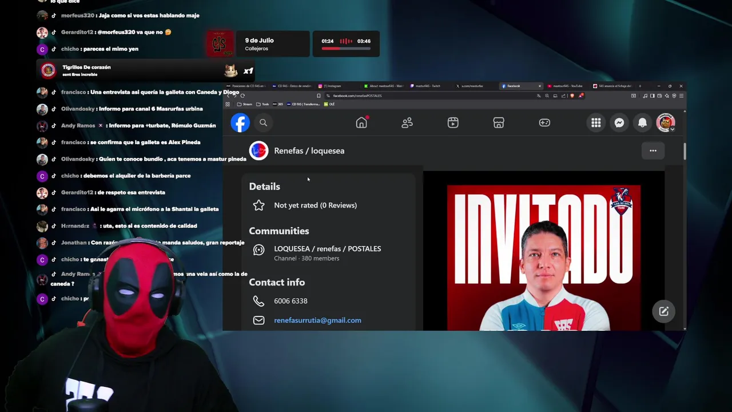Close the active Facebook tab
The width and height of the screenshot is (732, 412).
(540, 86)
